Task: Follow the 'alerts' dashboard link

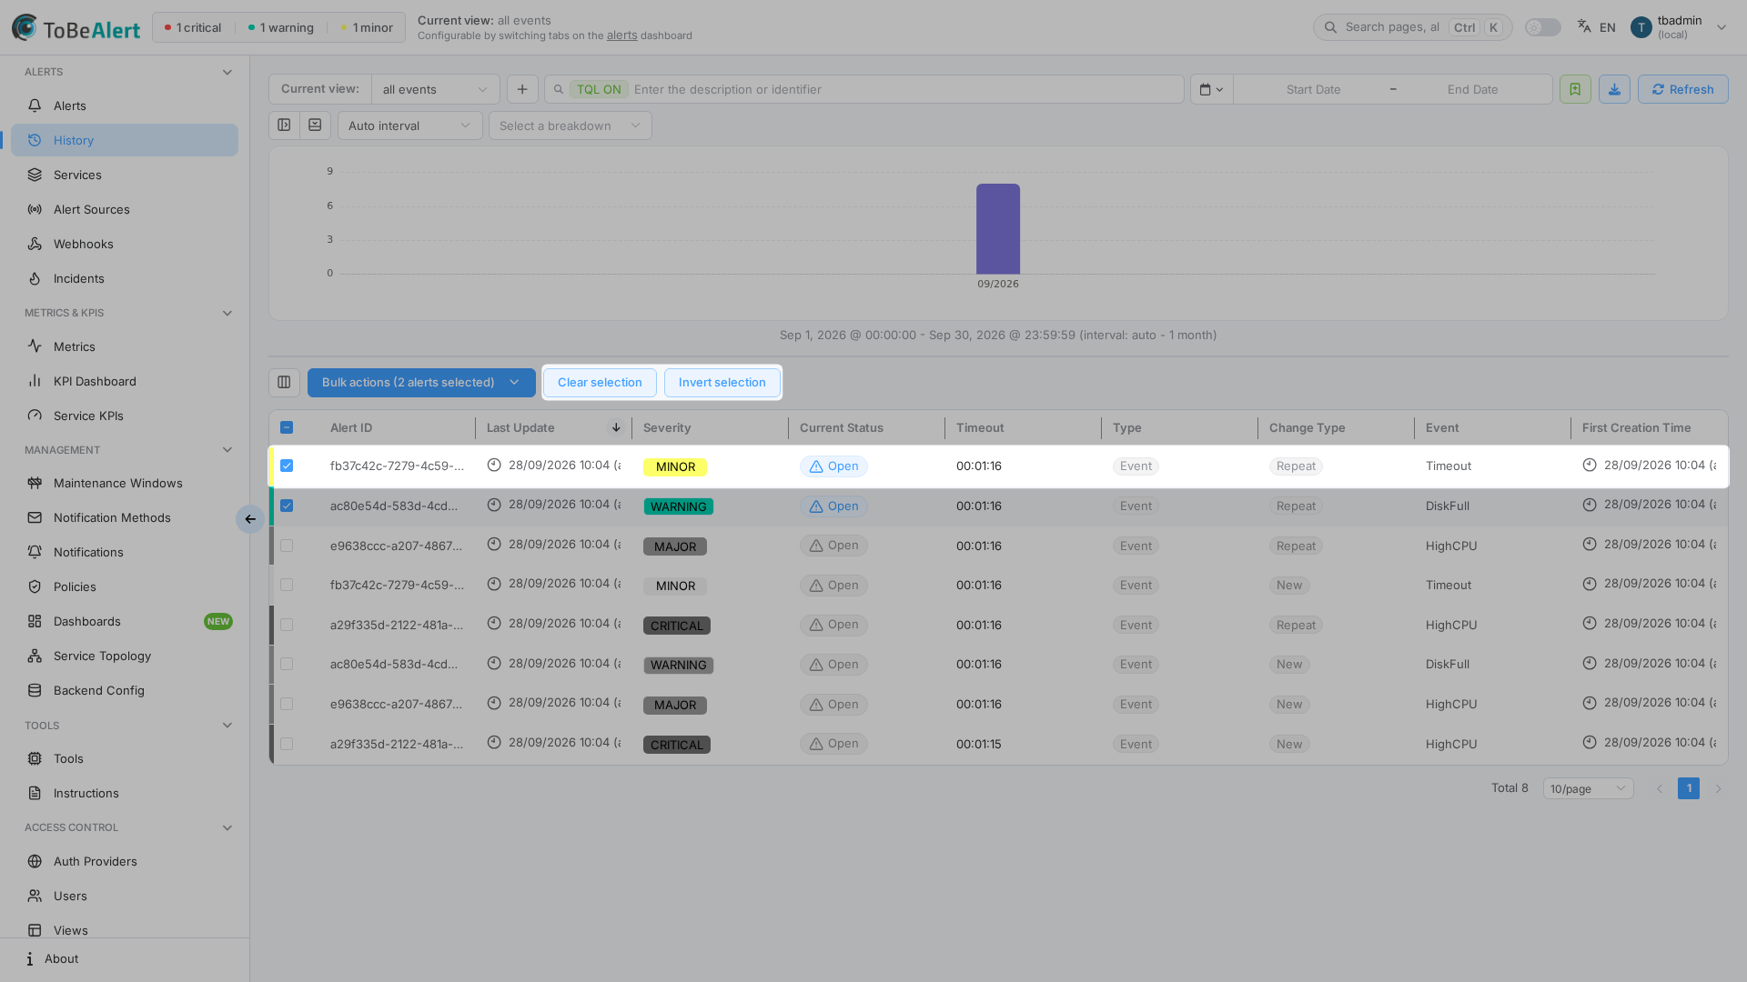Action: point(621,35)
